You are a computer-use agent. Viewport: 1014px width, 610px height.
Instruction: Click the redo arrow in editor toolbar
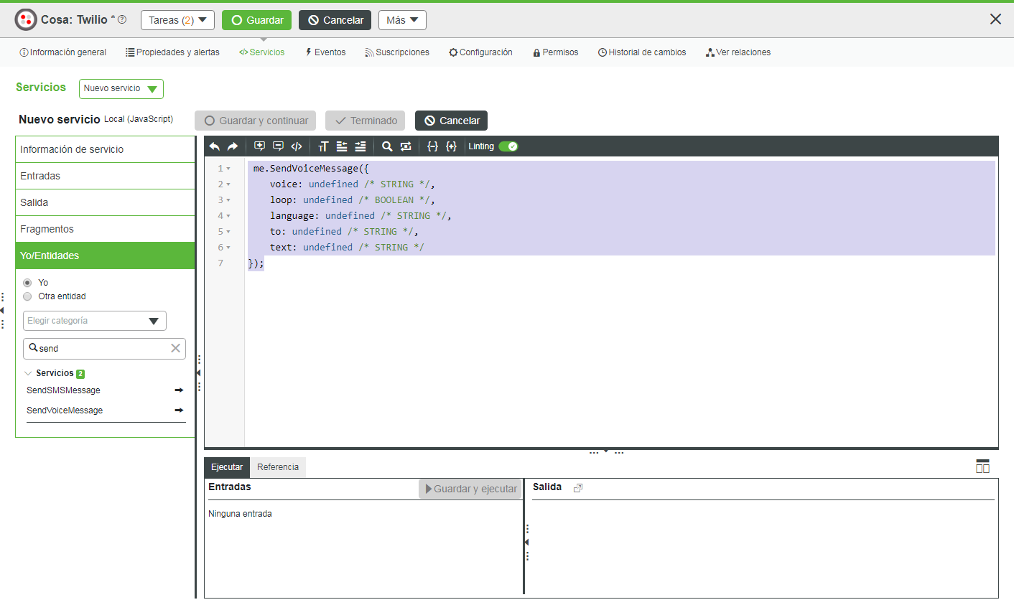pyautogui.click(x=233, y=146)
